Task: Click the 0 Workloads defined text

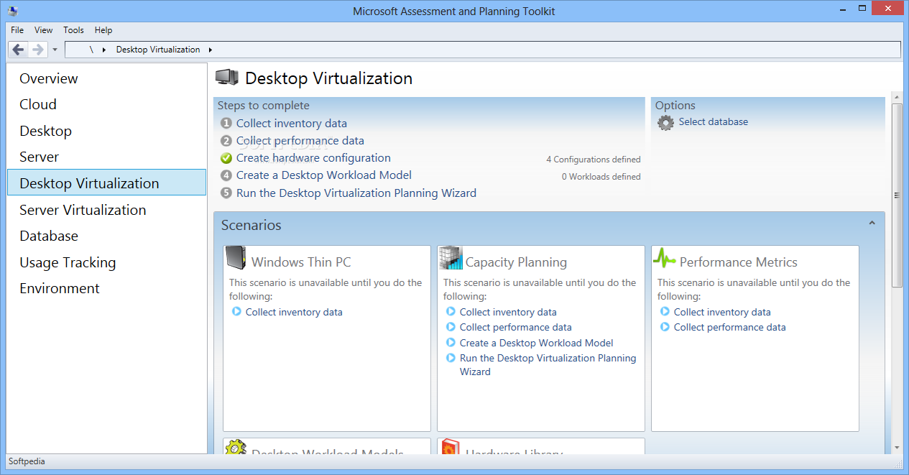Action: 601,177
